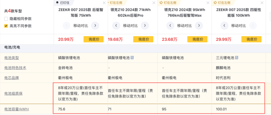The height and width of the screenshot is (115, 271).
Task: Click the 共4款车型 count label
Action: pos(13,11)
